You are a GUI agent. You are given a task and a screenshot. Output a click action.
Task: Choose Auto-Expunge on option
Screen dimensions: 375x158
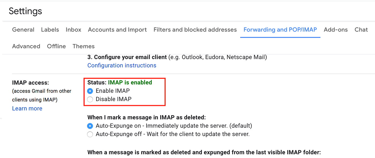point(90,126)
